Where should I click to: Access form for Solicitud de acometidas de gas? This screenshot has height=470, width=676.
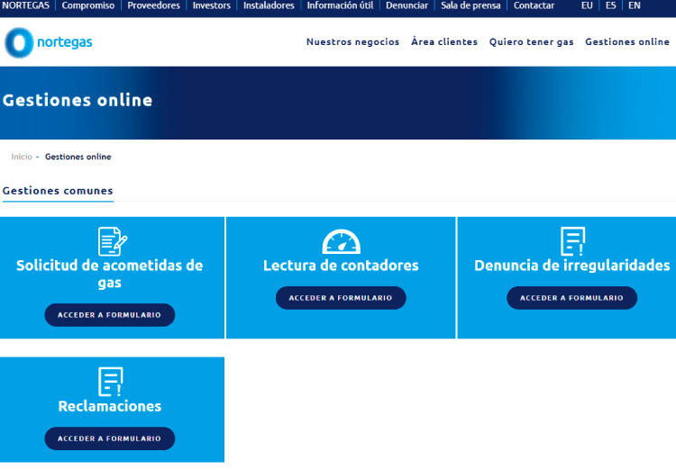click(x=109, y=315)
